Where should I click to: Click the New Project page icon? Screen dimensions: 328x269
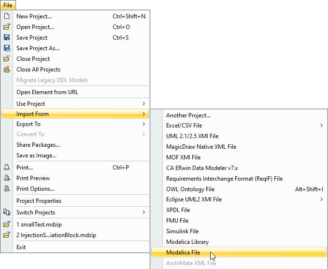(7, 16)
